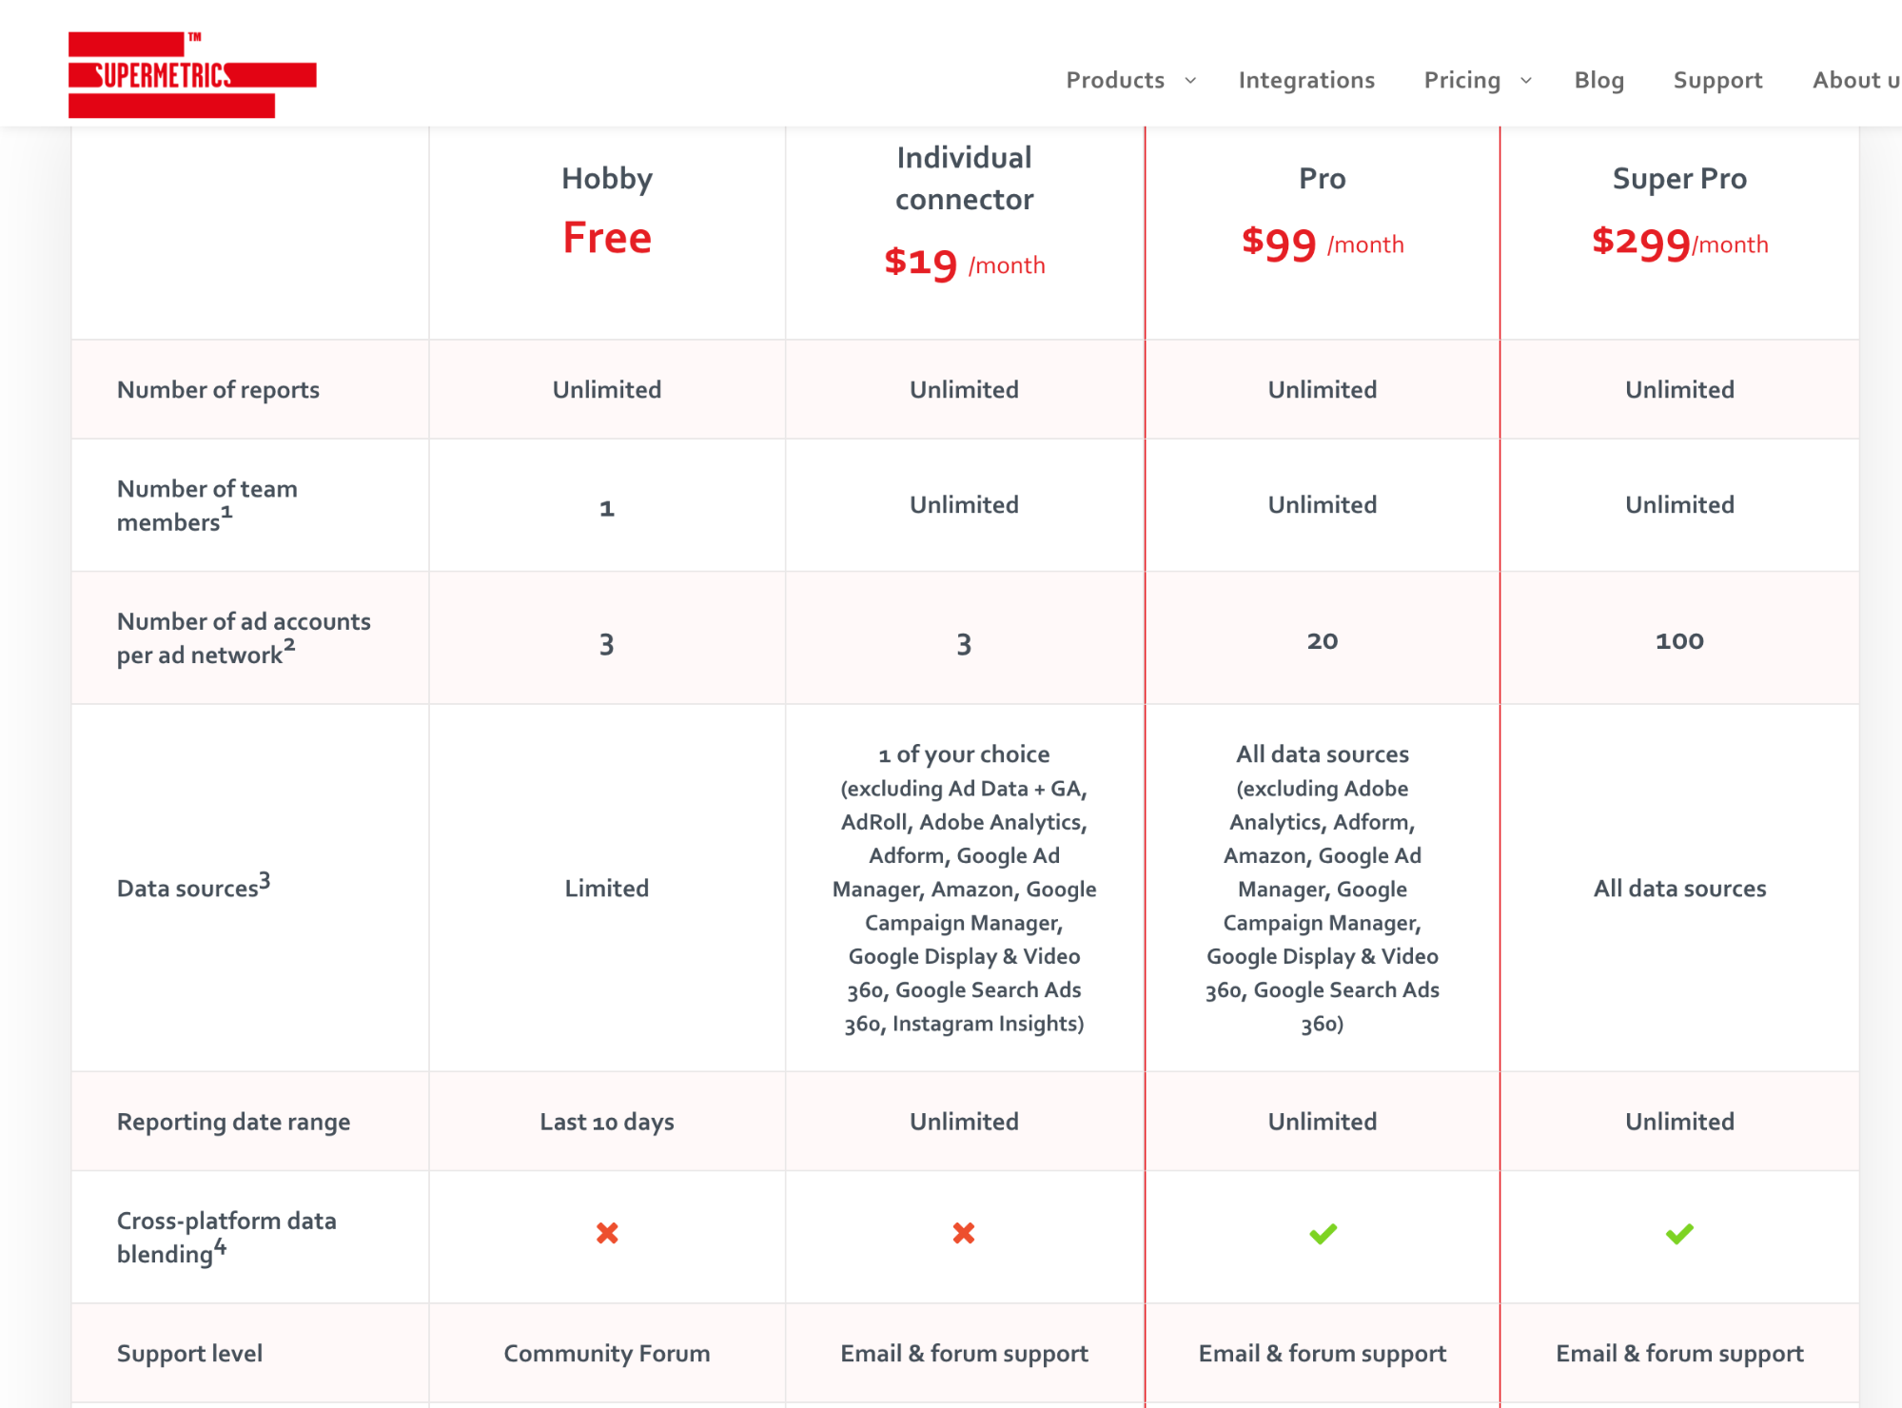Open the Pricing navigation item
Screen dimensions: 1902x1408
coord(1461,80)
